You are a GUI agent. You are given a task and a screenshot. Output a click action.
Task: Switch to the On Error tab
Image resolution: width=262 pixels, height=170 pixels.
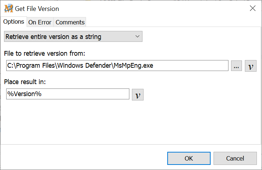(x=40, y=22)
